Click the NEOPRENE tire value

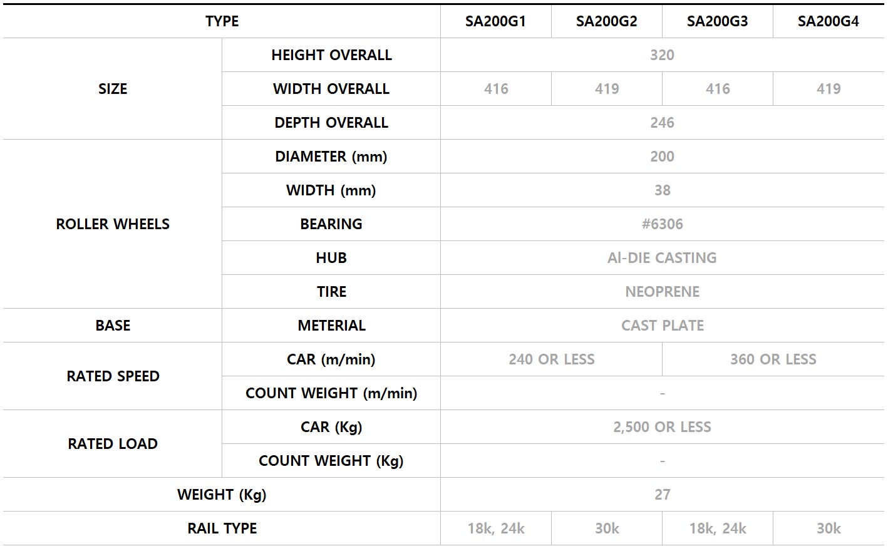(x=662, y=292)
